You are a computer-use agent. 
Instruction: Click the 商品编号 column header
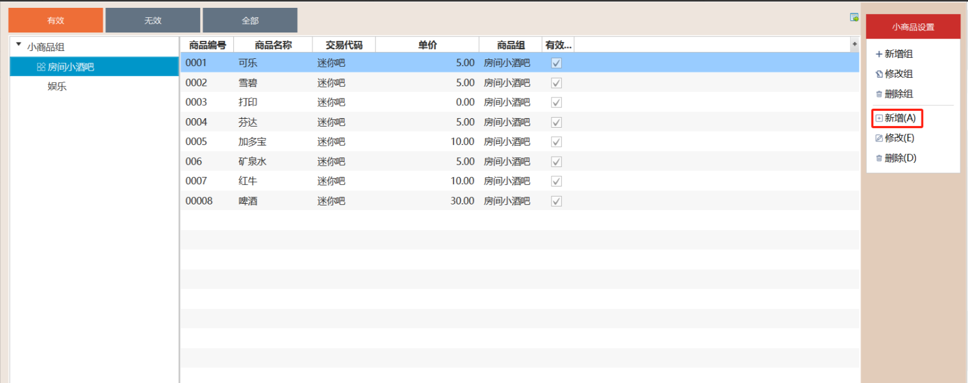pyautogui.click(x=207, y=45)
